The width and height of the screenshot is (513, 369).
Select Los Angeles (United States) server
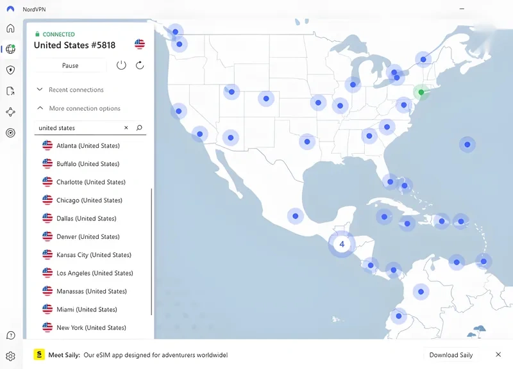point(94,273)
